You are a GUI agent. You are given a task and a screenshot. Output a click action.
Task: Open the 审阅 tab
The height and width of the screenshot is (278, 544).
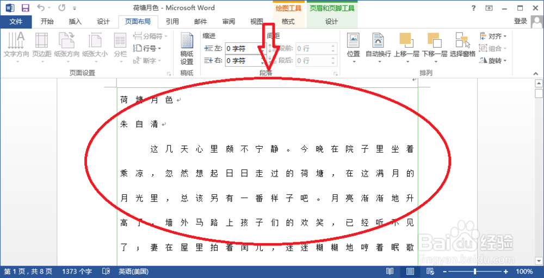tap(228, 22)
